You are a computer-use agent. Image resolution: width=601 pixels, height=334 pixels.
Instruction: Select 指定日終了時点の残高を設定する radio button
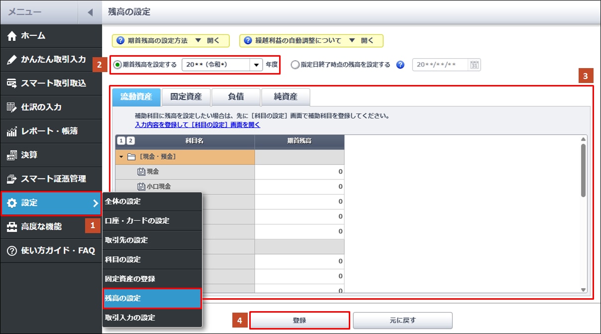click(295, 65)
